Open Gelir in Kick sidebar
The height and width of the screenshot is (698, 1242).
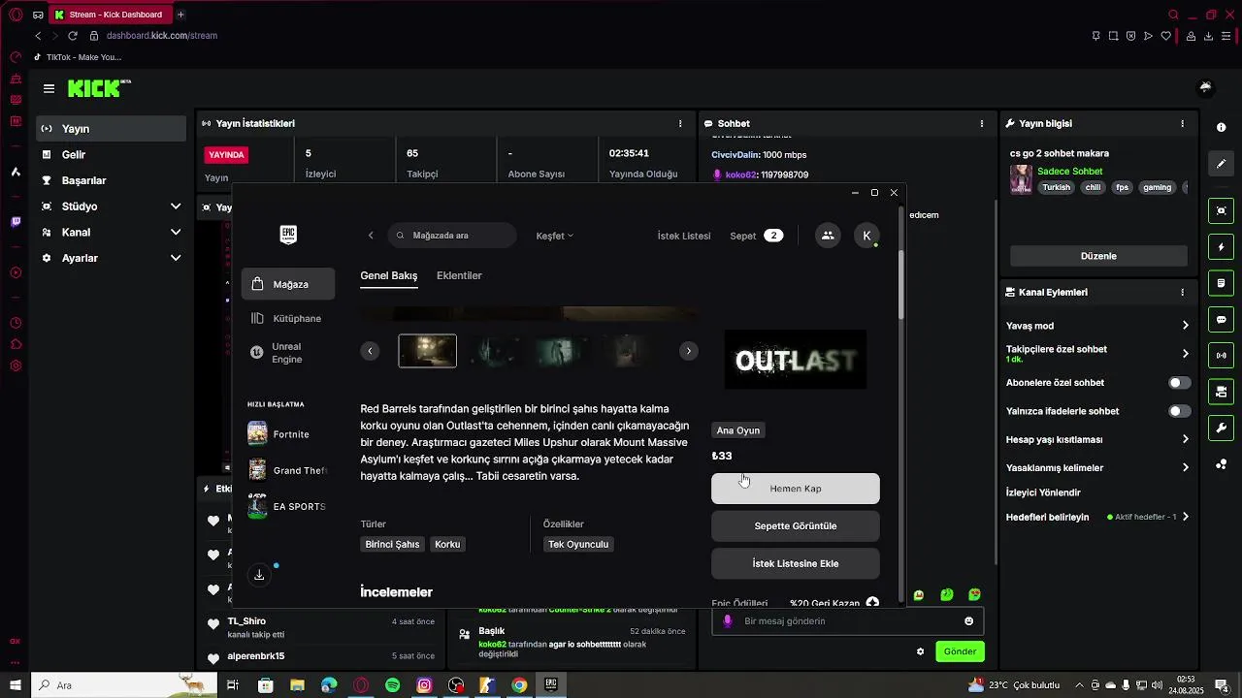[112, 155]
